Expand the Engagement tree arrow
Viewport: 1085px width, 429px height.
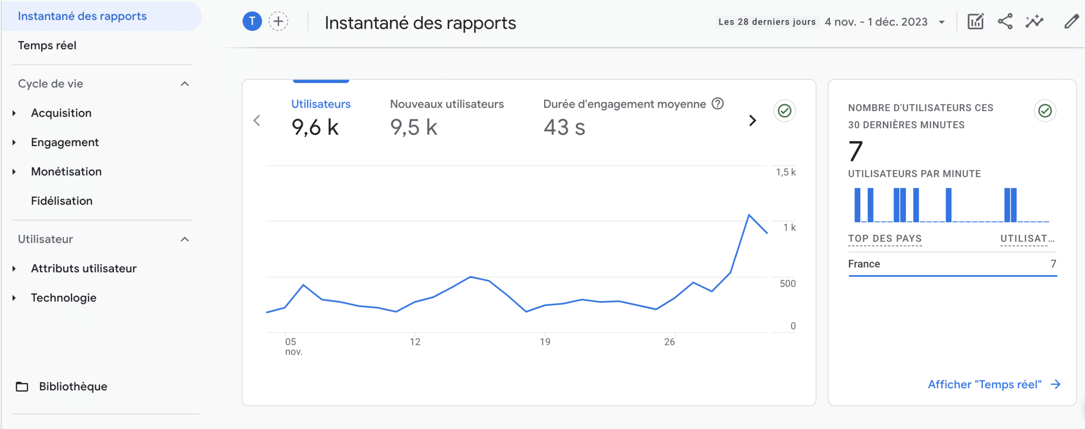pos(14,142)
